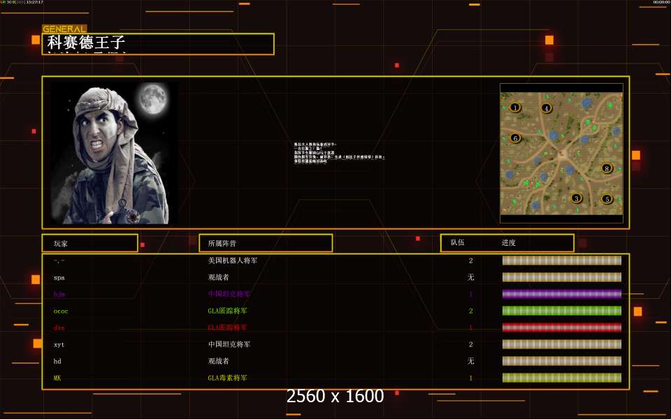Select player name hd
Image resolution: width=671 pixels, height=419 pixels.
click(57, 361)
